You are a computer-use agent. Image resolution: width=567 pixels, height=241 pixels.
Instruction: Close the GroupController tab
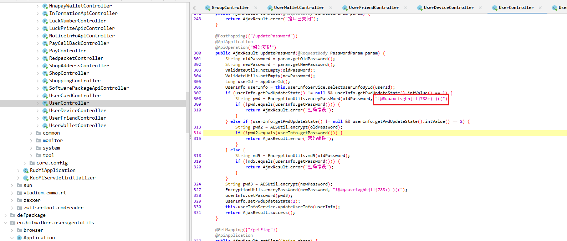click(x=256, y=7)
